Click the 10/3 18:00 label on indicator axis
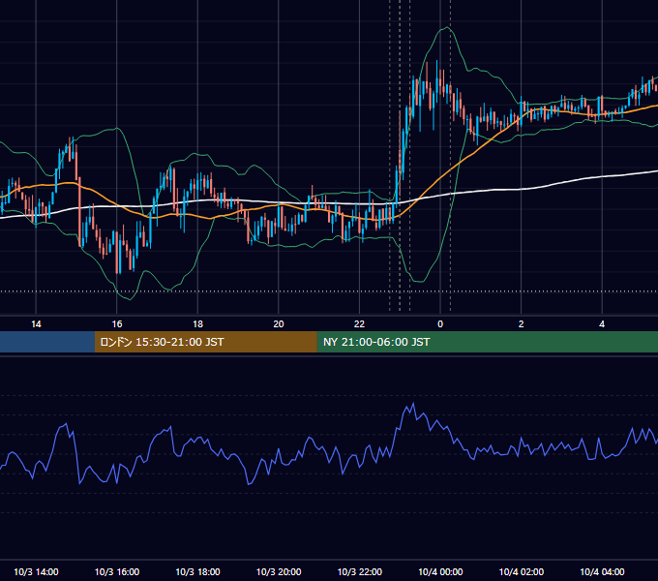The image size is (658, 581). click(197, 571)
